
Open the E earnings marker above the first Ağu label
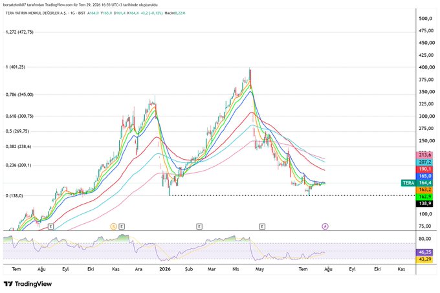click(50, 226)
